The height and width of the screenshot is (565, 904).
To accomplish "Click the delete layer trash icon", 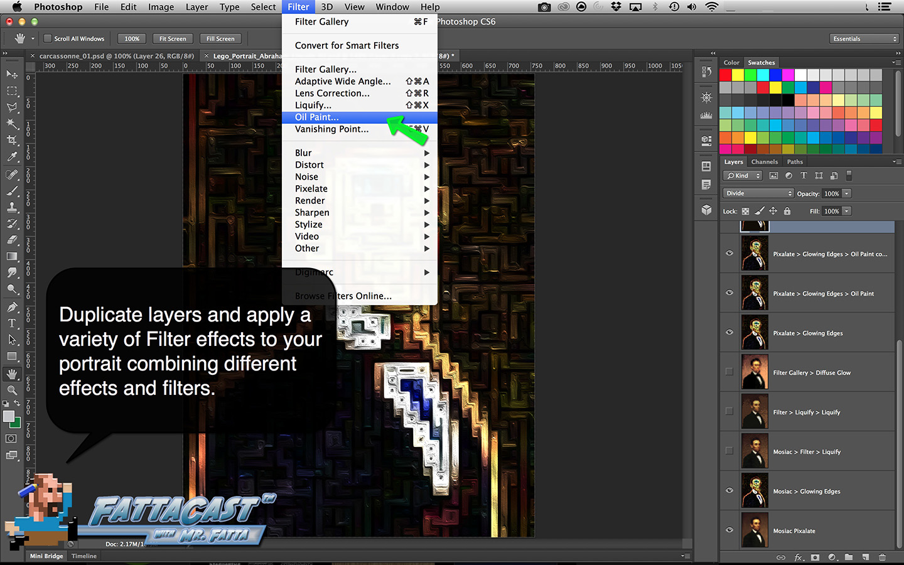I will tap(882, 557).
